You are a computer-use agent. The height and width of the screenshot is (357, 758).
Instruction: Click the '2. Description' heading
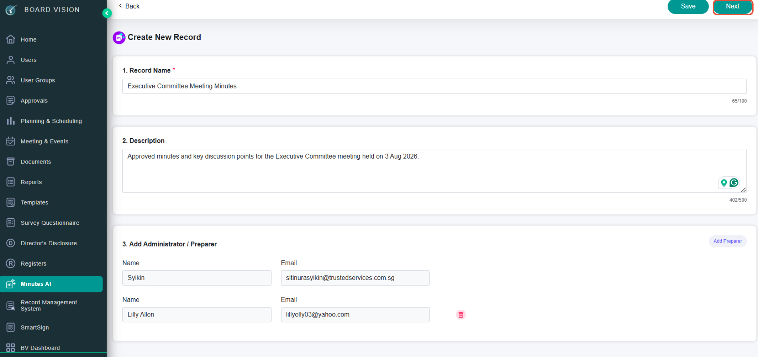(143, 141)
